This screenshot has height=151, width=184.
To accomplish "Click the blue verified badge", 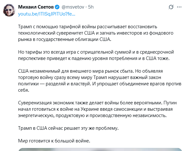I will [x=57, y=7].
